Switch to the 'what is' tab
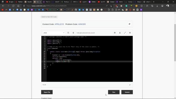Viewport: 176px width, 99px height. click(x=147, y=2)
